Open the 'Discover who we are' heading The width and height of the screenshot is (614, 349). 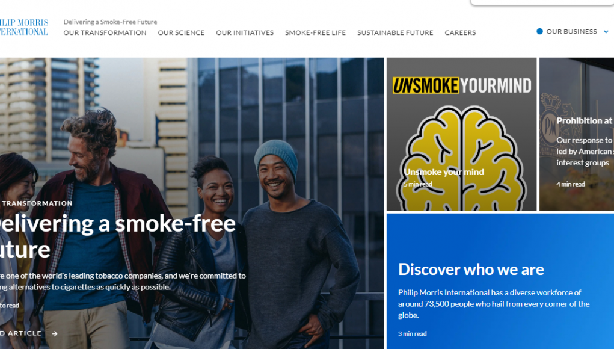471,270
